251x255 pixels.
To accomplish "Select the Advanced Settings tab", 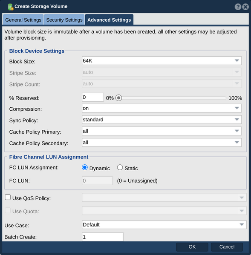I will point(109,20).
